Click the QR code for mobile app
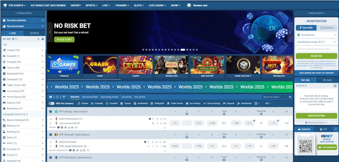 coord(306,146)
